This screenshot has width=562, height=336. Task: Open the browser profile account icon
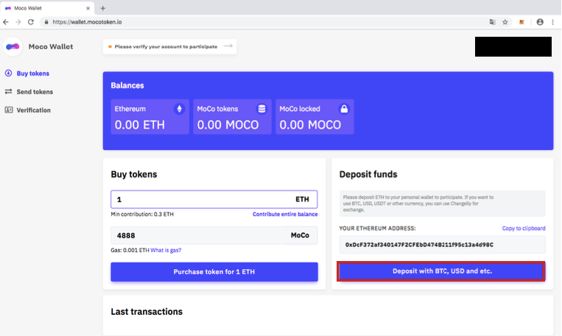[x=540, y=22]
